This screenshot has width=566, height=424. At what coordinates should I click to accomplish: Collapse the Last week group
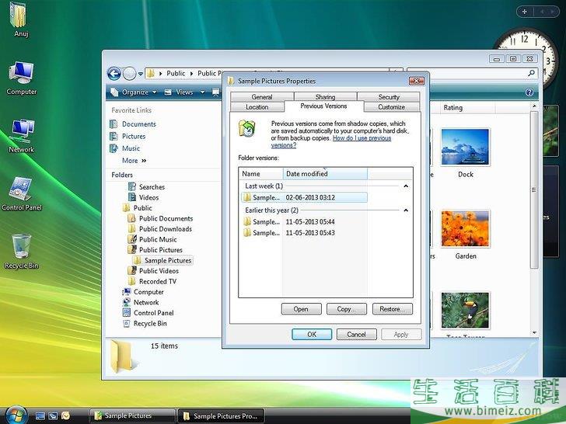pyautogui.click(x=406, y=186)
